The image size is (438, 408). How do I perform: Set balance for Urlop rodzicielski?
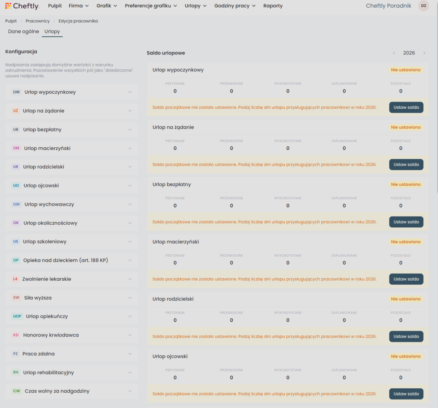(406, 337)
